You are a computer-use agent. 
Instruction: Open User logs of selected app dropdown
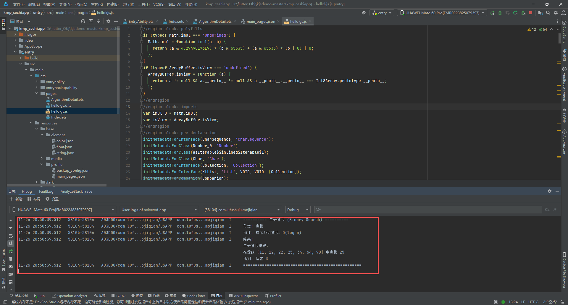[x=159, y=210]
